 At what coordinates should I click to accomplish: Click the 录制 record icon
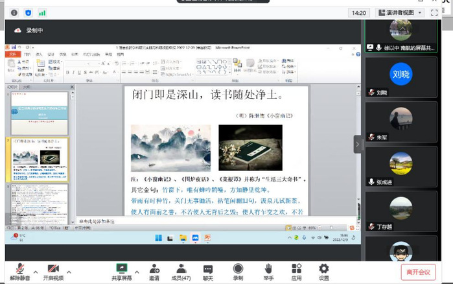coord(238,268)
